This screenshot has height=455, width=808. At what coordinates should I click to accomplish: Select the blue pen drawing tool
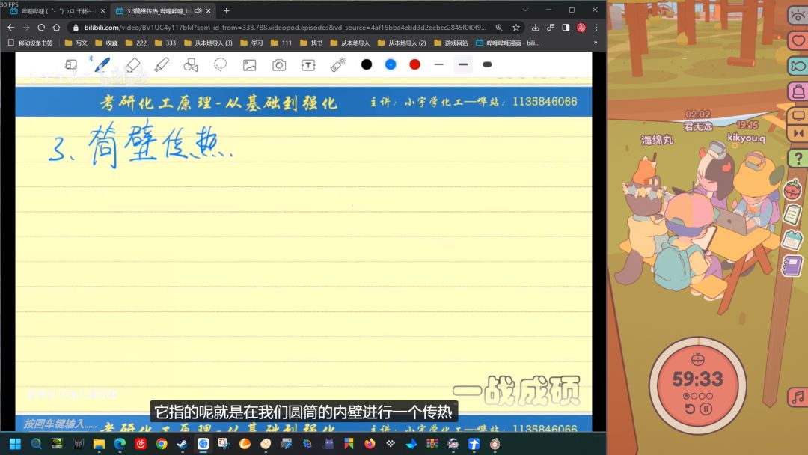point(102,65)
